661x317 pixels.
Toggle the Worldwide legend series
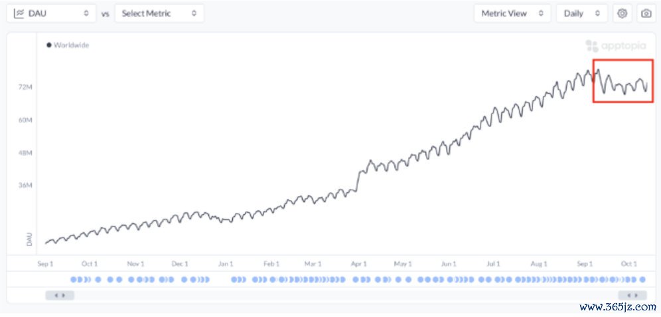coord(68,46)
